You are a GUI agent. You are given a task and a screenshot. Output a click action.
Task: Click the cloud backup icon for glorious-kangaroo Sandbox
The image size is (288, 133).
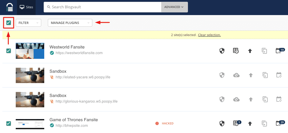[x=236, y=99]
